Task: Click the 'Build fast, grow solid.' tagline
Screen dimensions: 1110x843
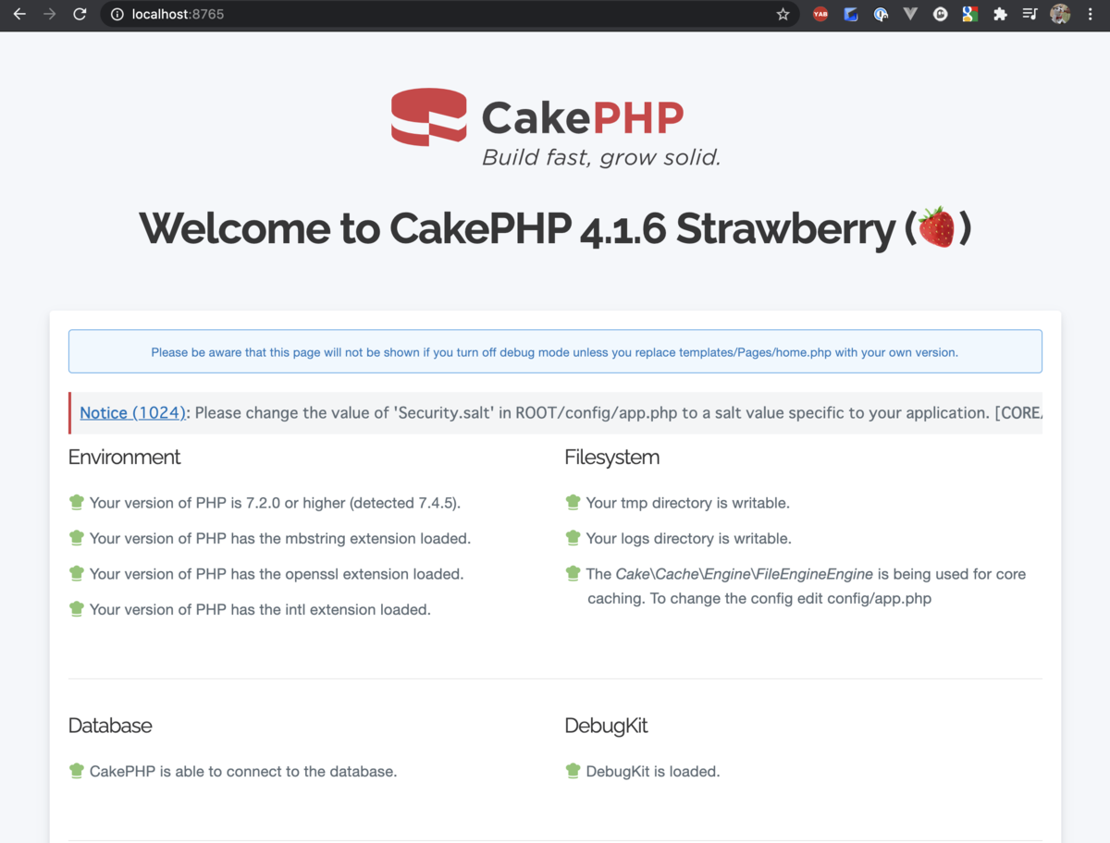Action: (601, 157)
